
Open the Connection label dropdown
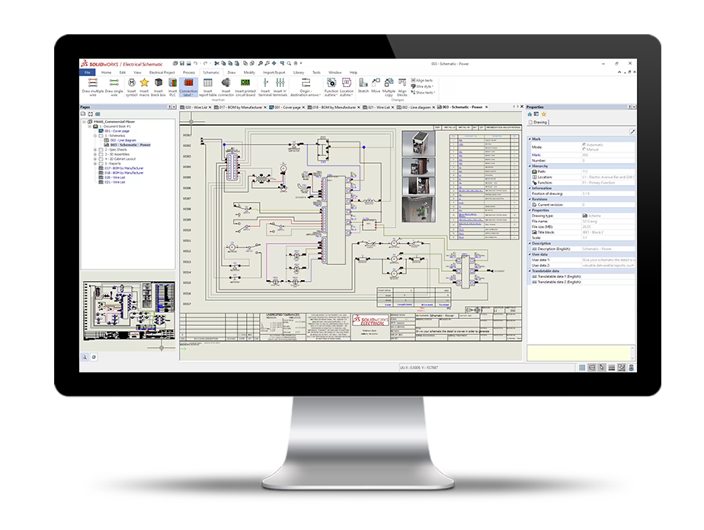189,94
